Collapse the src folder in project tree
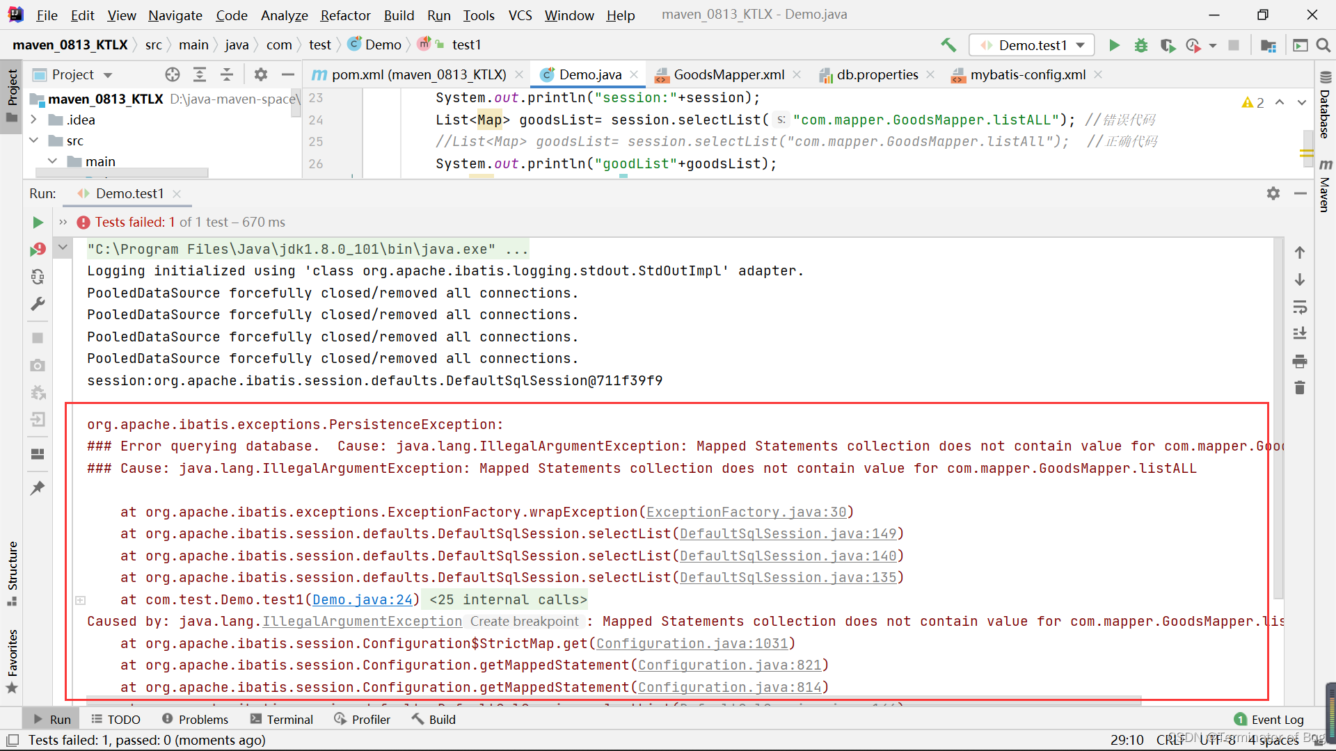1336x751 pixels. tap(33, 140)
